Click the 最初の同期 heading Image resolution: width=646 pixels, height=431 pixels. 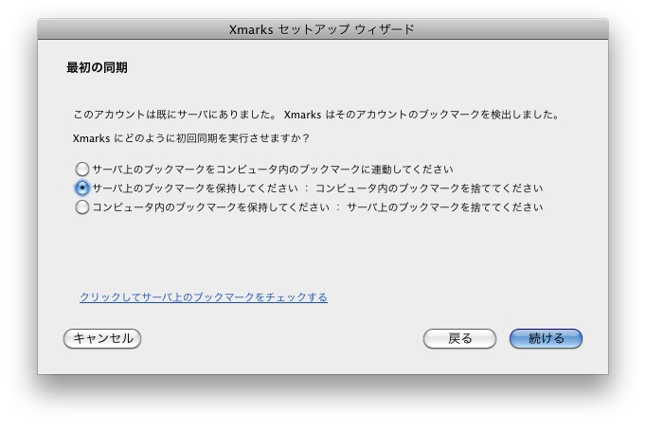point(97,67)
